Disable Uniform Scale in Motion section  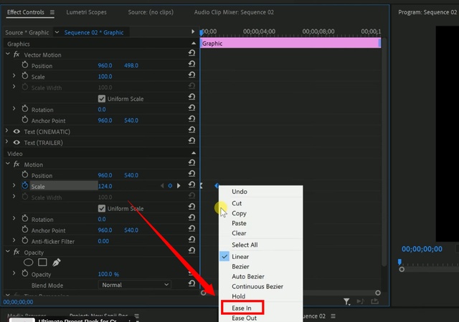click(101, 208)
